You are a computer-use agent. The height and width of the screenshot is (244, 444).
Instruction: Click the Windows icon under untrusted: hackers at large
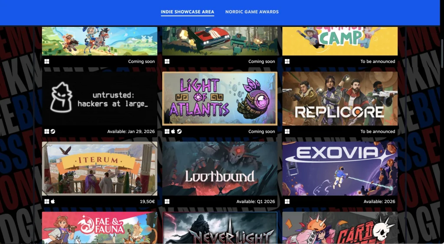(x=46, y=132)
